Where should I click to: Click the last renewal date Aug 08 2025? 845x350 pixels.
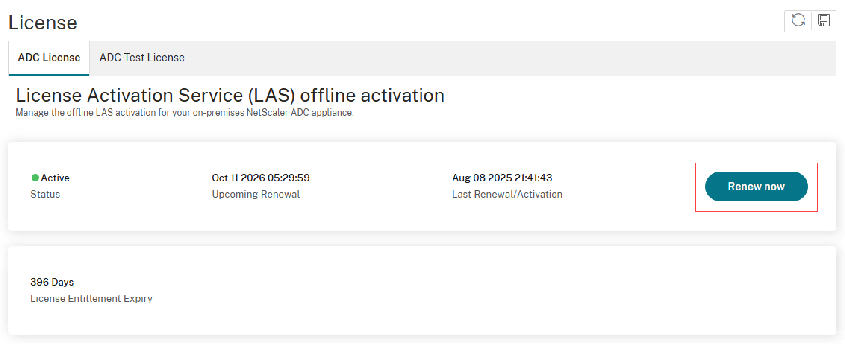tap(502, 178)
